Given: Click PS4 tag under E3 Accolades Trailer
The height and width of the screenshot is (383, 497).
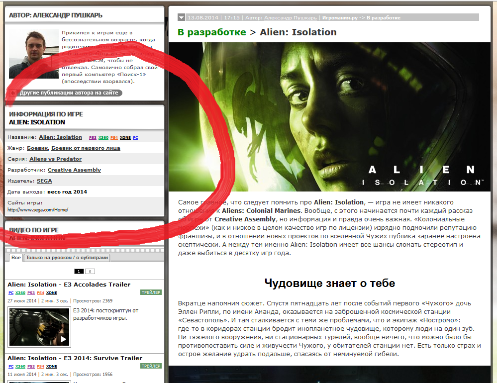Looking at the screenshot, I should click(x=40, y=292).
